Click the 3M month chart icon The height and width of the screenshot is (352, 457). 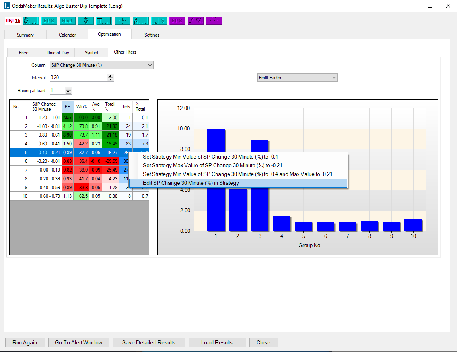(x=140, y=20)
